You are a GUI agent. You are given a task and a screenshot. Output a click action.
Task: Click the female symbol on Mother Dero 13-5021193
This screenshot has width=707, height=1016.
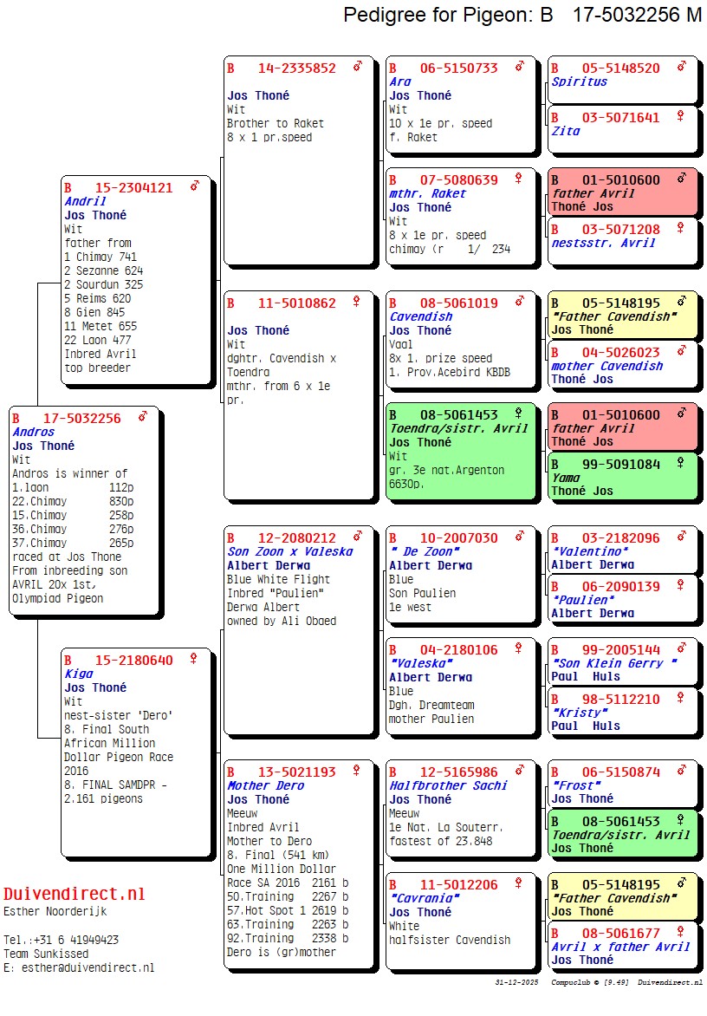tap(356, 771)
